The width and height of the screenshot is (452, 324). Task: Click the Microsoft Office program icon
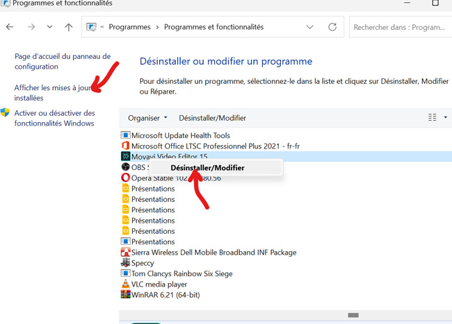tap(125, 146)
